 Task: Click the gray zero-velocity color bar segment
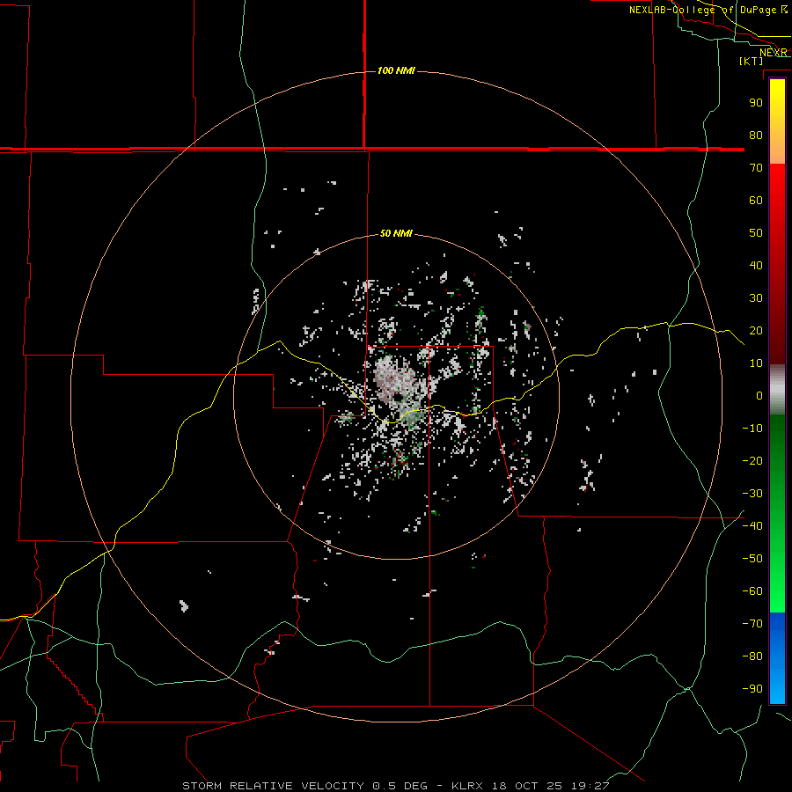click(777, 390)
